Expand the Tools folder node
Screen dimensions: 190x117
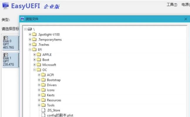point(39,105)
